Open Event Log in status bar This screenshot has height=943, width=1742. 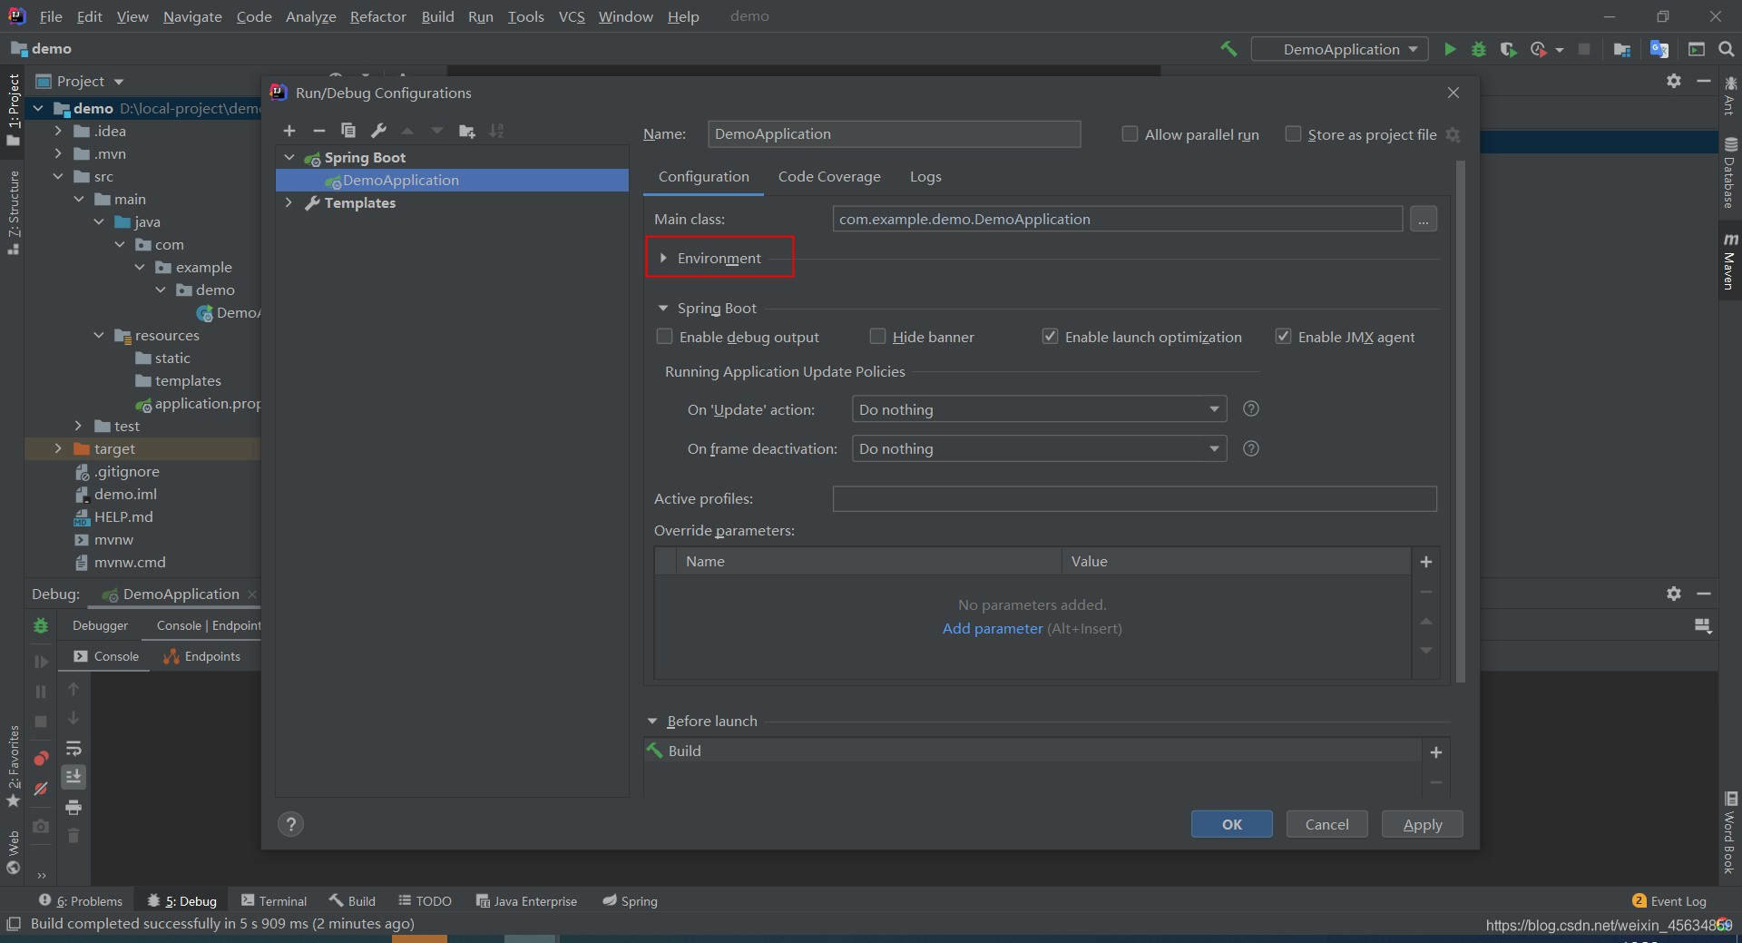click(x=1669, y=900)
